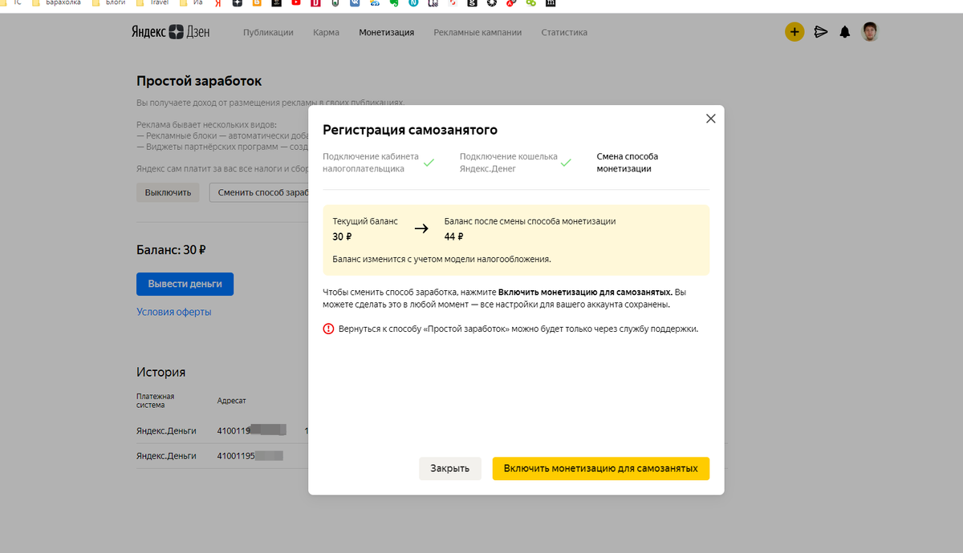This screenshot has height=553, width=963.
Task: Open the Условия оферты link
Action: click(x=173, y=312)
